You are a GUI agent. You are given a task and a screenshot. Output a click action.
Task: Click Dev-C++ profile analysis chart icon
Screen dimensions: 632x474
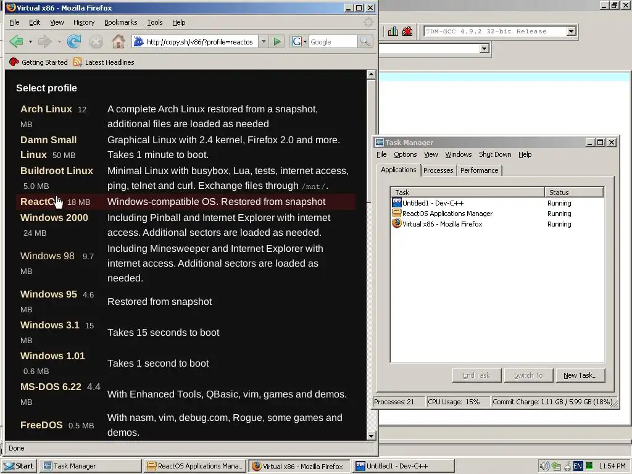(393, 31)
